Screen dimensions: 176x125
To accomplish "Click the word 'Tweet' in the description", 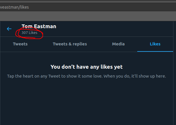I will click(x=54, y=76).
